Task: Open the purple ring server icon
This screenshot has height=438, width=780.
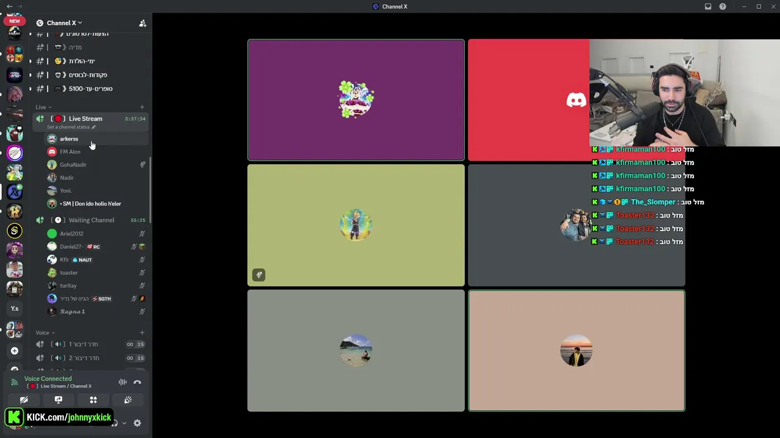Action: click(15, 153)
